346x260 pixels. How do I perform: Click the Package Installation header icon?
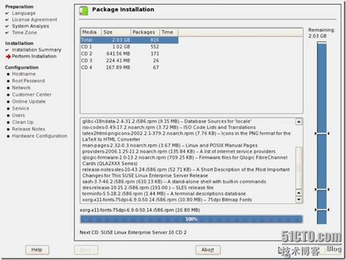pos(84,11)
